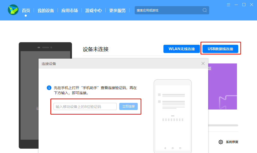Viewport: 257px width, 153px height.
Task: Click the 系统修复 gear icon
Action: (221, 142)
